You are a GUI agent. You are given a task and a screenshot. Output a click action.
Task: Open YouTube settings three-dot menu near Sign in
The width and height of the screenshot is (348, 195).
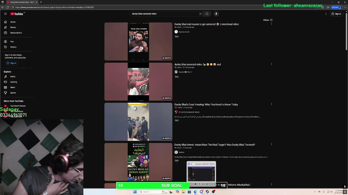point(326,14)
